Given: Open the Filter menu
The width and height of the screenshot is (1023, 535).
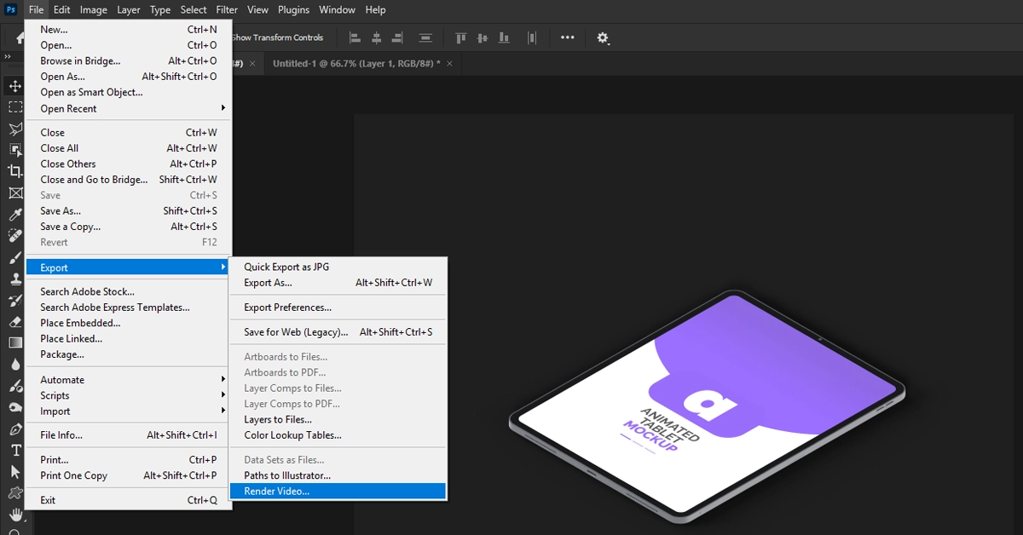Looking at the screenshot, I should pos(227,10).
